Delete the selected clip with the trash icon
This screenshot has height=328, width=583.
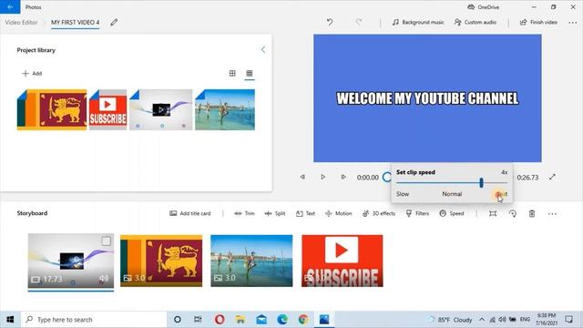pos(532,213)
